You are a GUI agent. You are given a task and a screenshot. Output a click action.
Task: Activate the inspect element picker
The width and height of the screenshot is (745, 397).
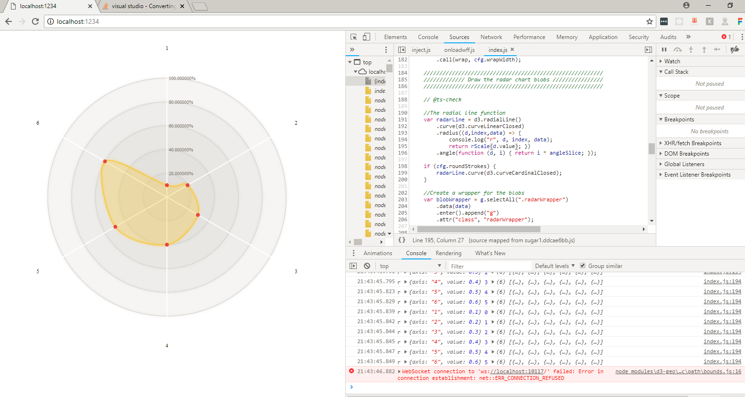pos(353,37)
